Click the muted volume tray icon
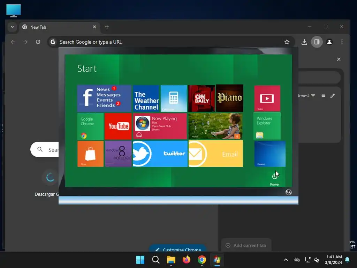This screenshot has width=357, height=268. tap(317, 260)
